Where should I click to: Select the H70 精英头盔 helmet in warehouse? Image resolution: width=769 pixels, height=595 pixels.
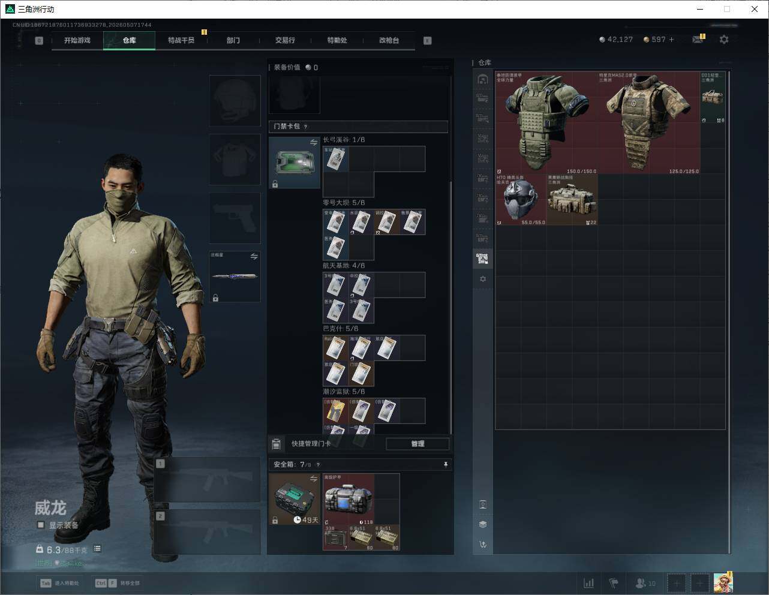click(x=521, y=200)
